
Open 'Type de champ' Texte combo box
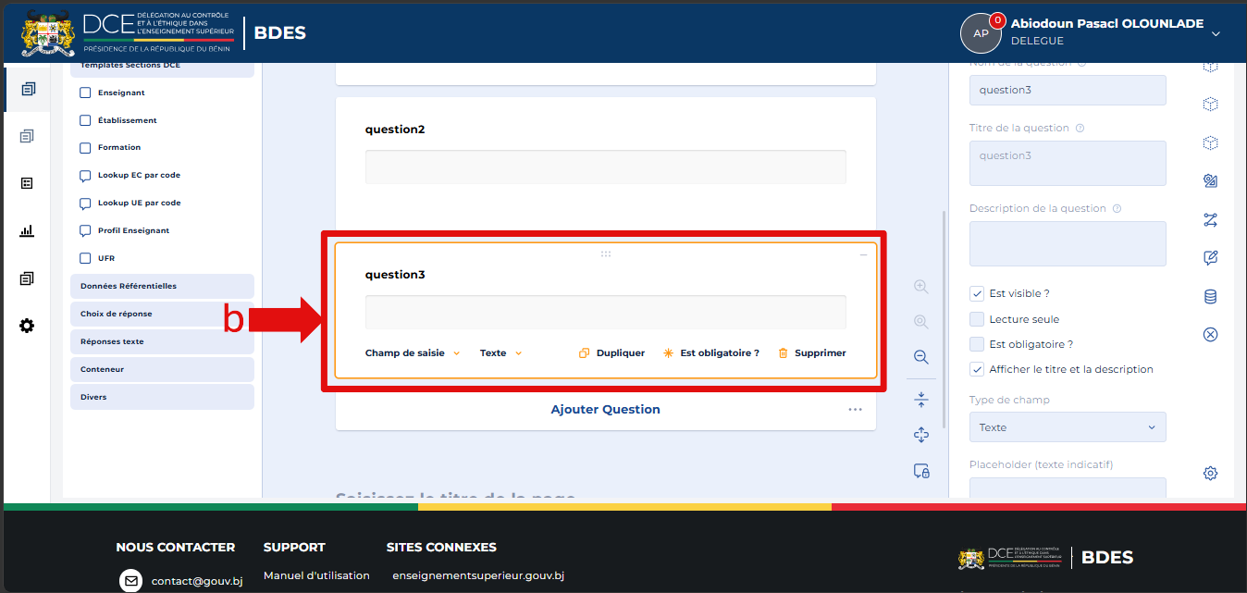tap(1068, 427)
